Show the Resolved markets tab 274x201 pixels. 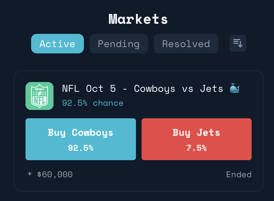(x=186, y=44)
